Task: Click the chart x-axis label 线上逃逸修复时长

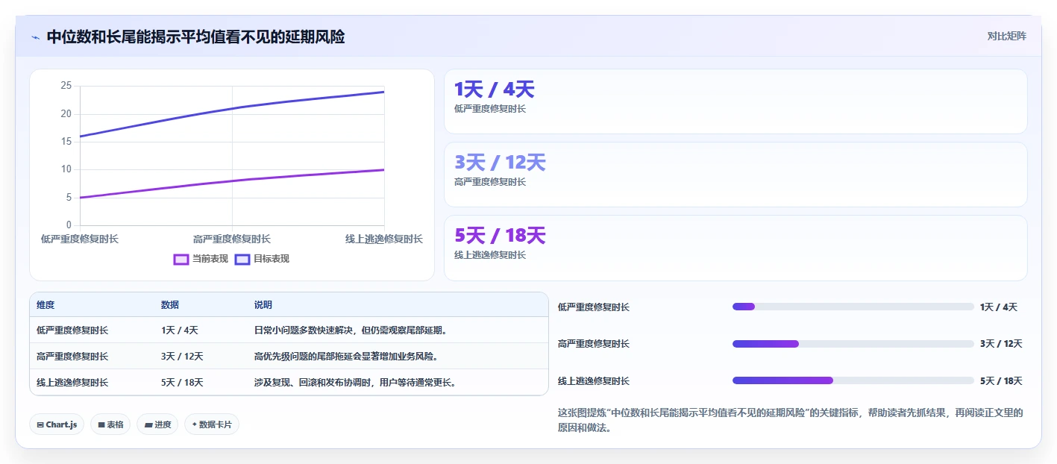Action: 384,239
